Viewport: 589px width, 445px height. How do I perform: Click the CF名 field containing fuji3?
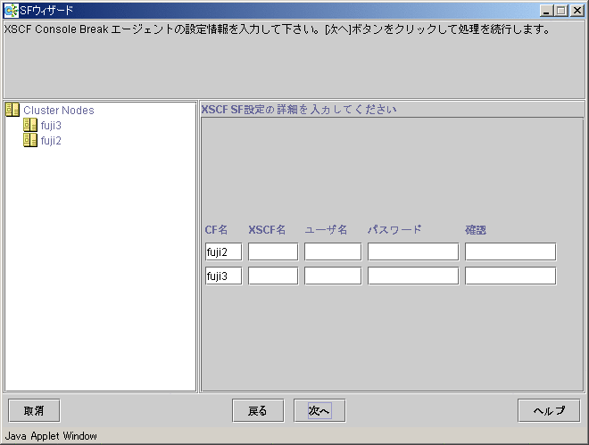223,276
